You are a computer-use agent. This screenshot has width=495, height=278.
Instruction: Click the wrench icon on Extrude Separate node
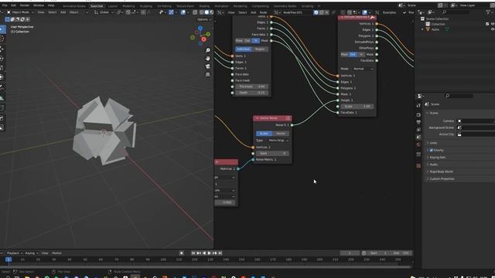pyautogui.click(x=373, y=17)
